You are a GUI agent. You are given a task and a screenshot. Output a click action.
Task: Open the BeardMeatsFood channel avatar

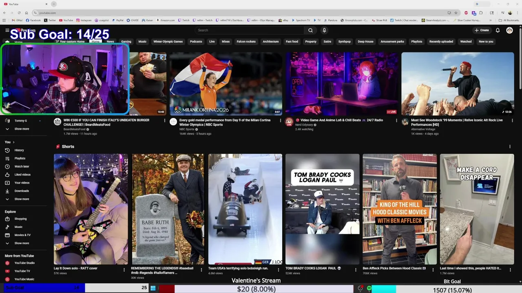58,122
